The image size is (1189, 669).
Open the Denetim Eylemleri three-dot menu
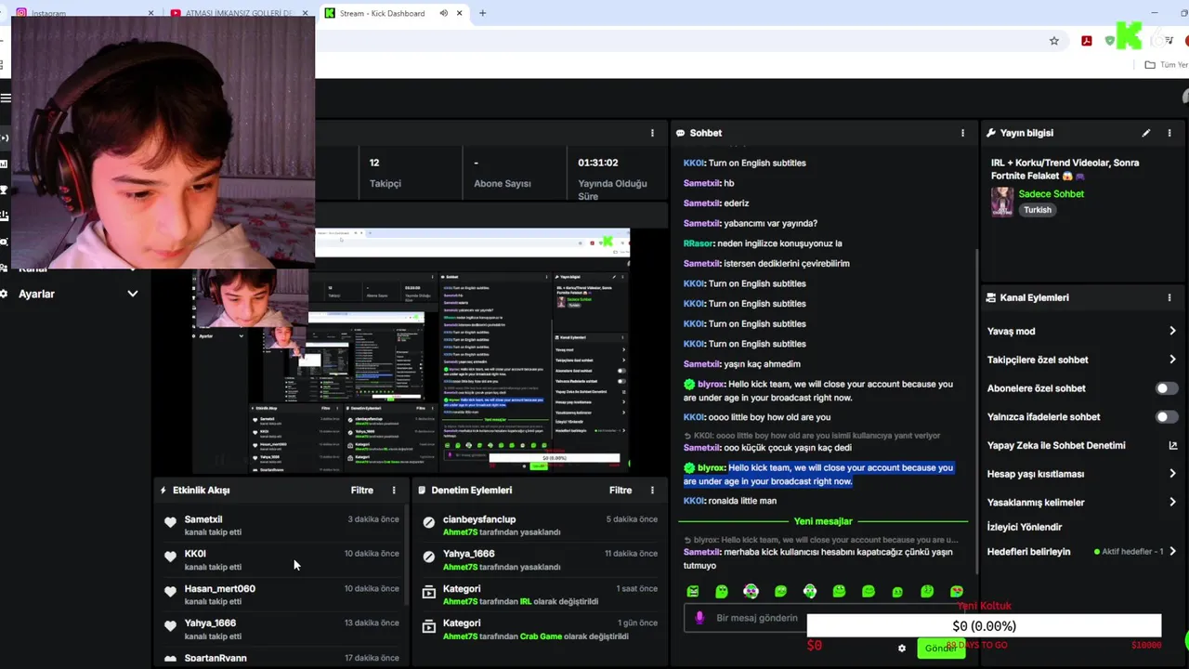pyautogui.click(x=652, y=490)
